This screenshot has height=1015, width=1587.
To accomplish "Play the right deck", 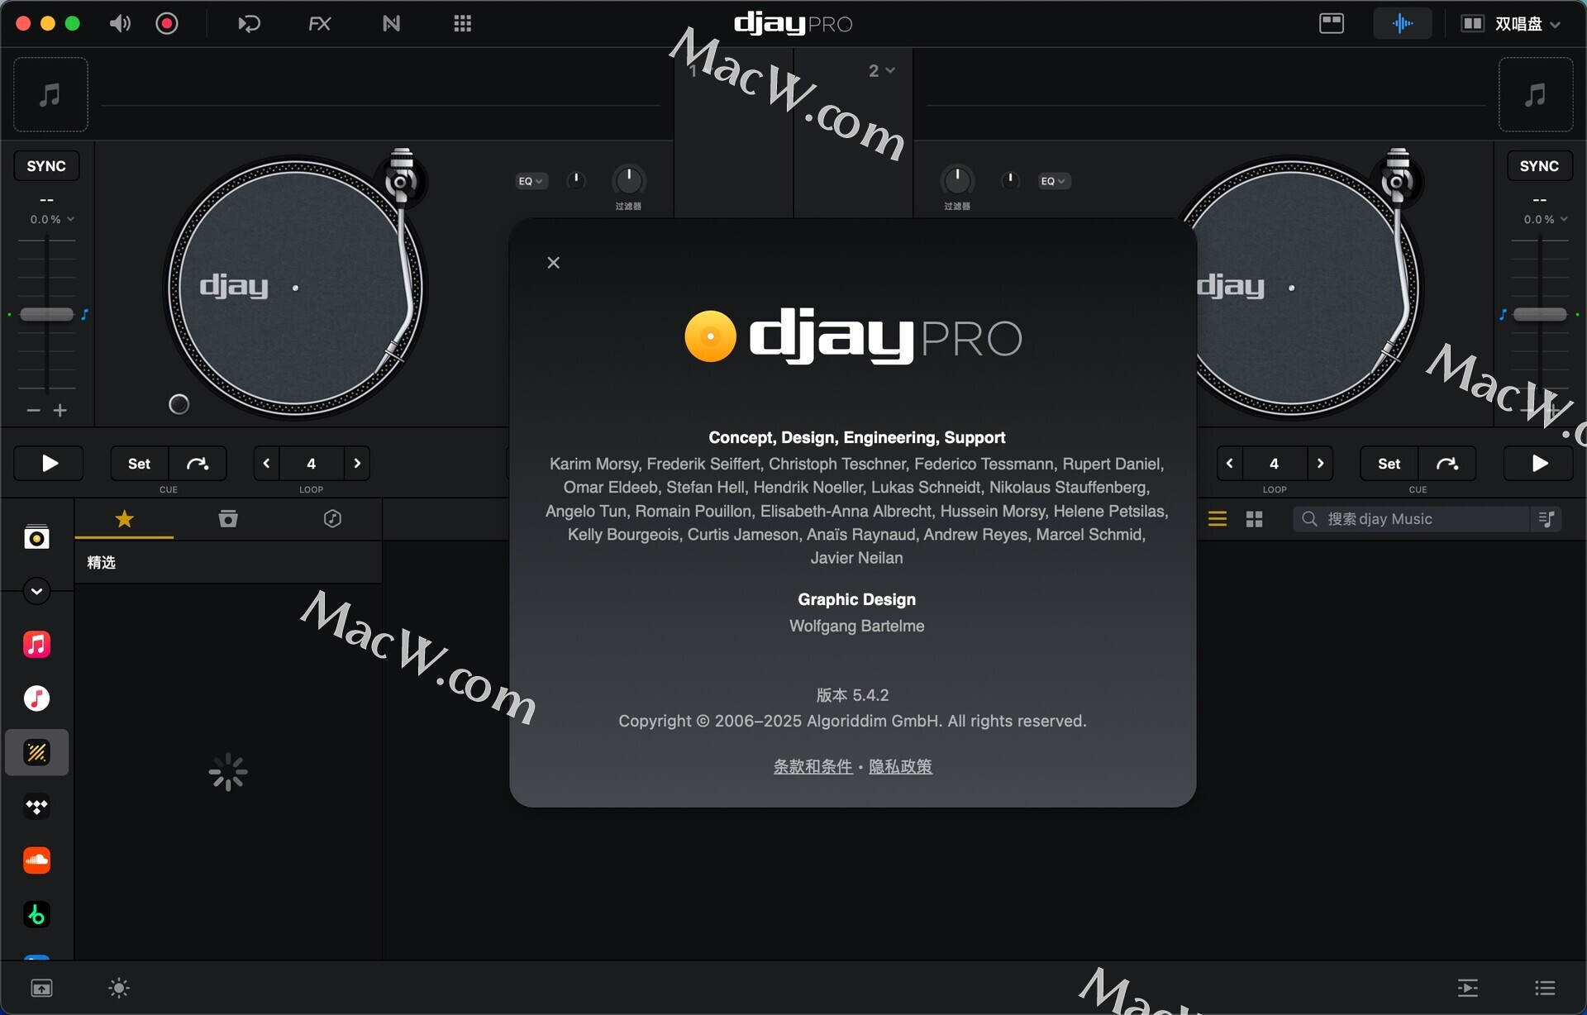I will click(1538, 463).
